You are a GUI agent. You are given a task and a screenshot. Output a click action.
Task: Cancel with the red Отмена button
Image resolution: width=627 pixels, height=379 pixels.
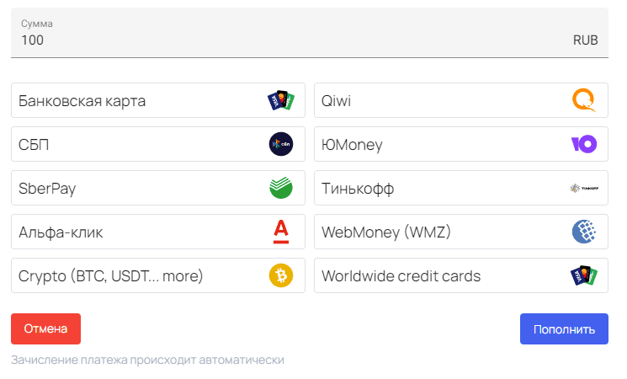coord(46,329)
